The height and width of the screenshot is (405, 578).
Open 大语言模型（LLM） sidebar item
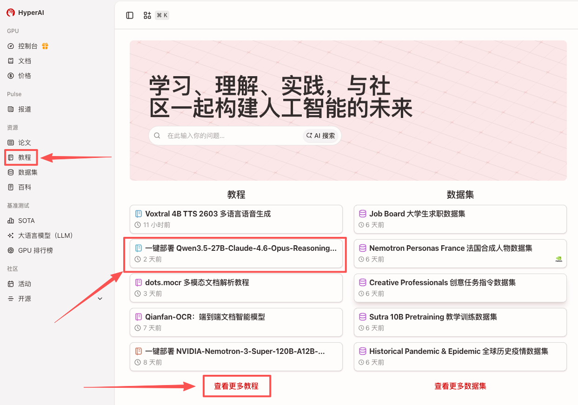[45, 235]
